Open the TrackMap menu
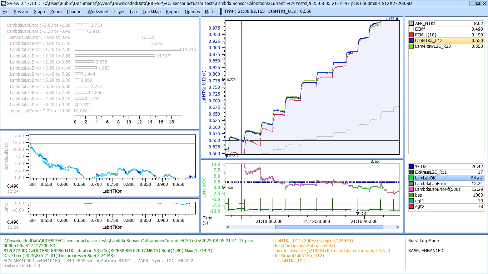 pos(151,11)
